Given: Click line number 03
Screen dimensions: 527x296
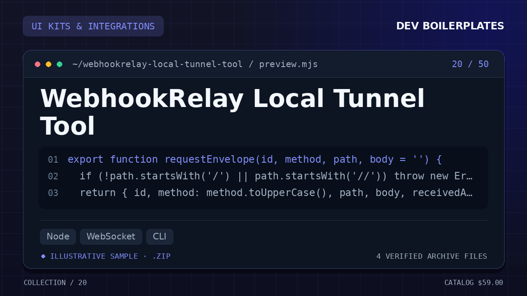Looking at the screenshot, I should coord(53,193).
